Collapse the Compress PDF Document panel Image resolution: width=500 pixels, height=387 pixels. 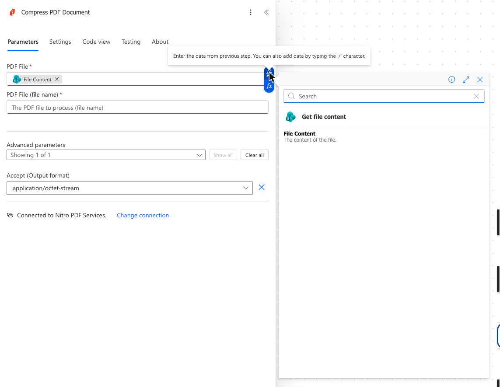pyautogui.click(x=266, y=12)
